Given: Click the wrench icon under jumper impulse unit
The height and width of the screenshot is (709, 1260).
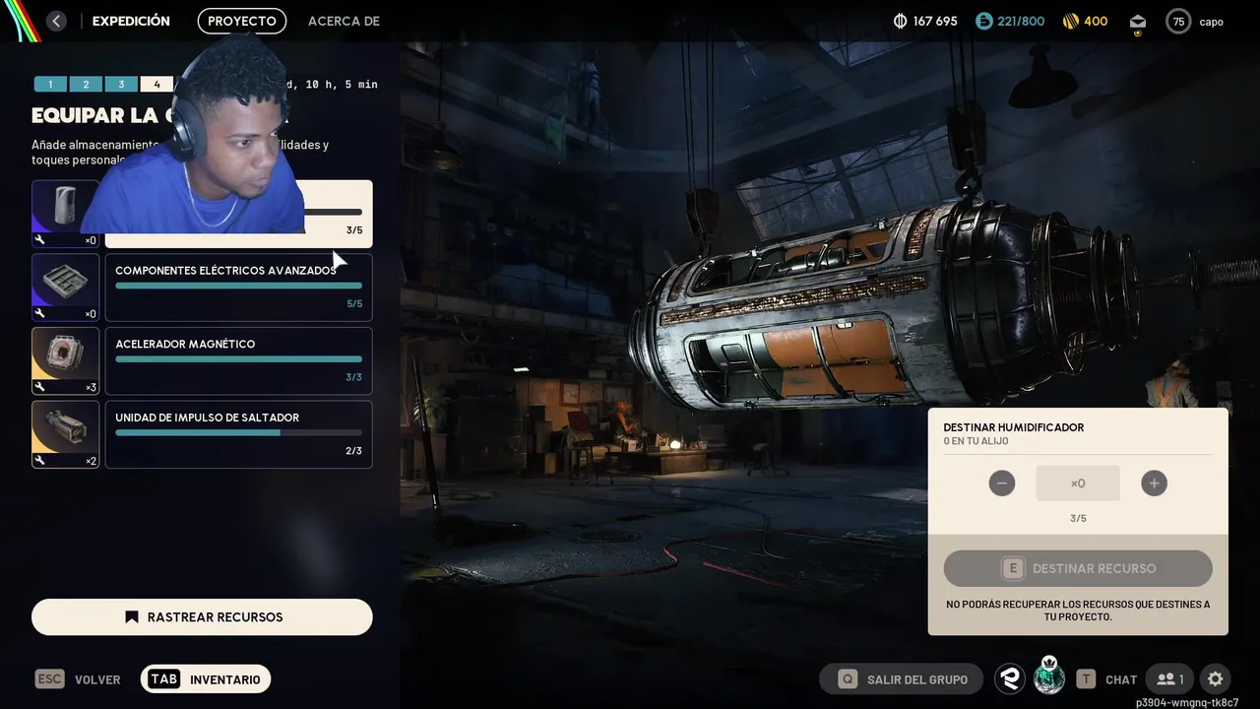Looking at the screenshot, I should point(39,461).
